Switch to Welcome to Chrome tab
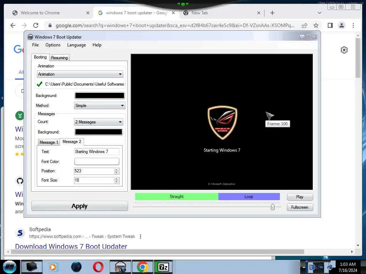 pyautogui.click(x=40, y=13)
